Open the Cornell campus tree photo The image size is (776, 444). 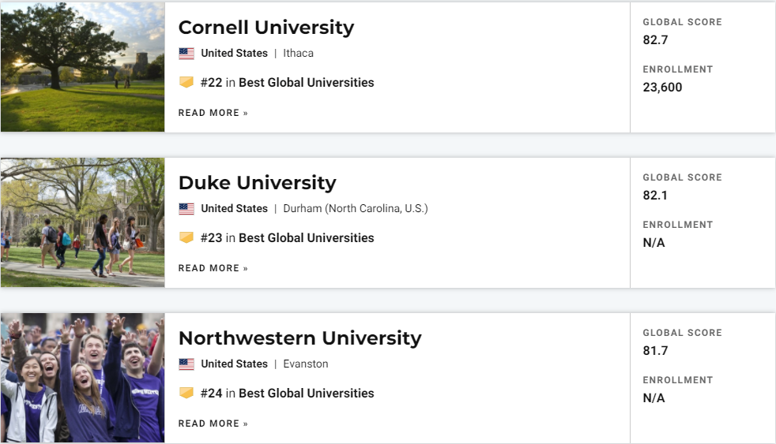[82, 67]
